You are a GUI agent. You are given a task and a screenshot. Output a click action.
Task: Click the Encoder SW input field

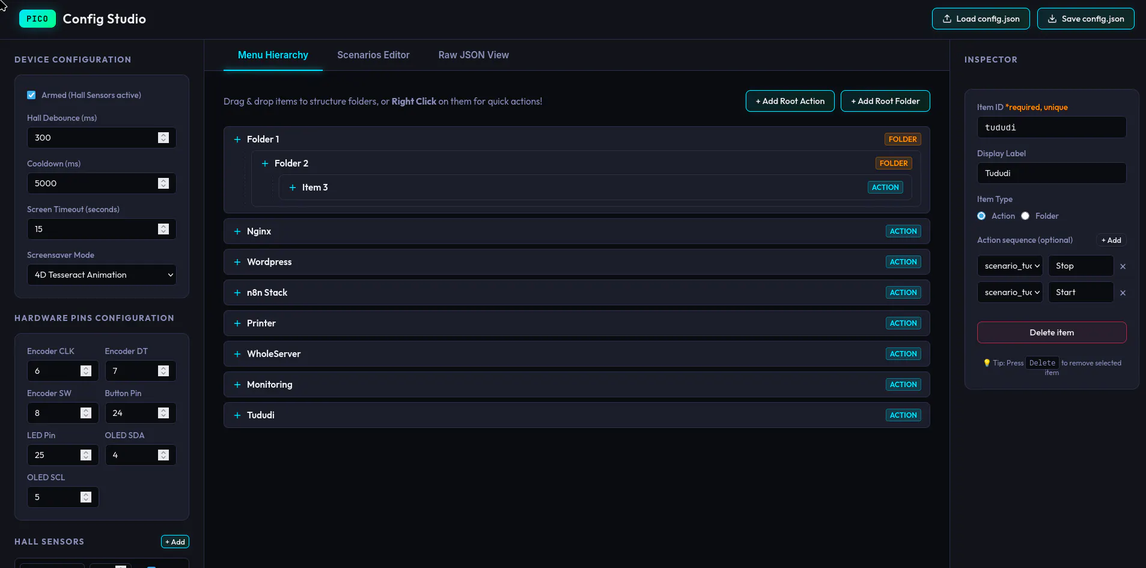[x=62, y=413]
